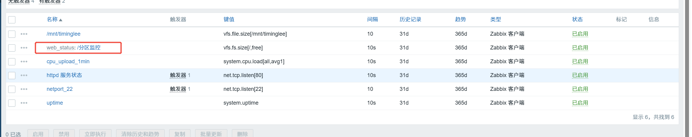
Task: Open the /分区监控 item link
Action: pyautogui.click(x=89, y=48)
